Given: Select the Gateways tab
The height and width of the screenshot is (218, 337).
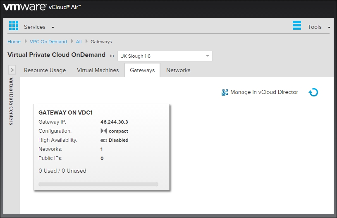Looking at the screenshot, I should tap(142, 70).
